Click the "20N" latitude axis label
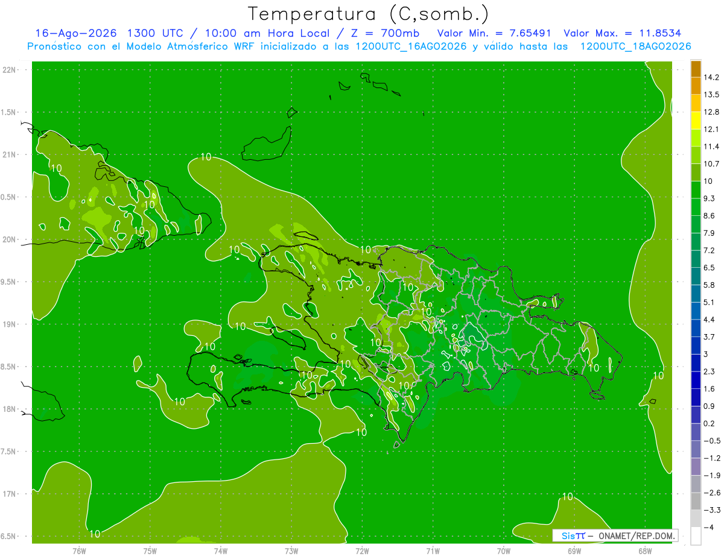Screen dimensions: 724x559 coord(9,239)
